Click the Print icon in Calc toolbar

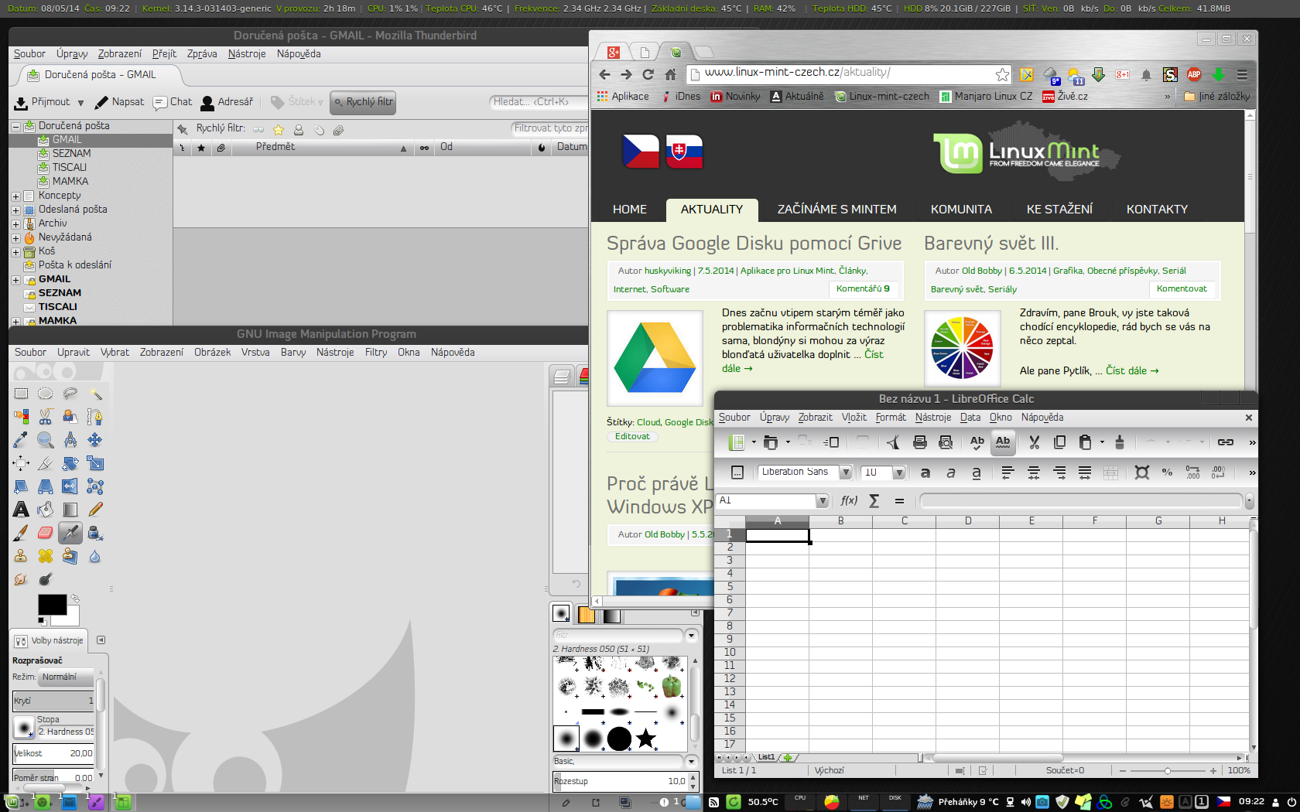(920, 442)
